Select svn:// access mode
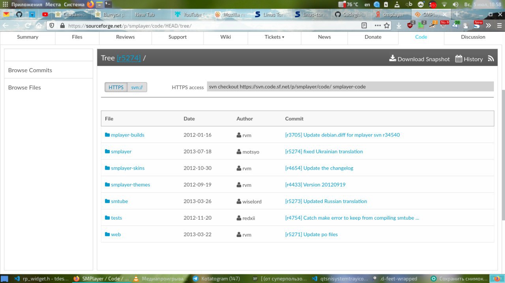This screenshot has height=283, width=505. [137, 87]
